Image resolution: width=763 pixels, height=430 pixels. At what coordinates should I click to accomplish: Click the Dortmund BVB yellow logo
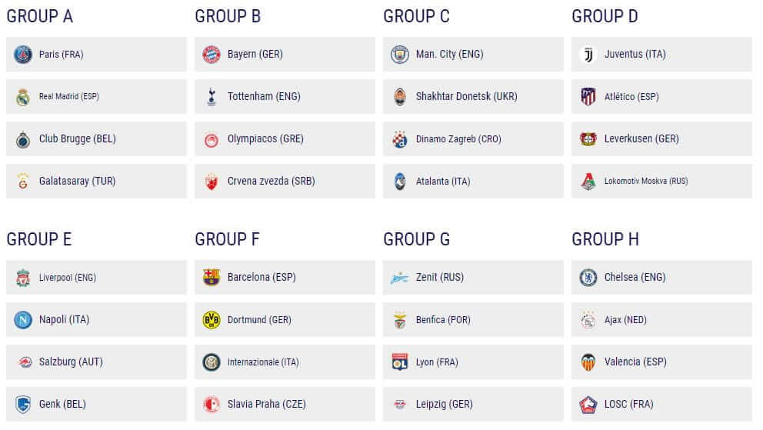click(211, 320)
